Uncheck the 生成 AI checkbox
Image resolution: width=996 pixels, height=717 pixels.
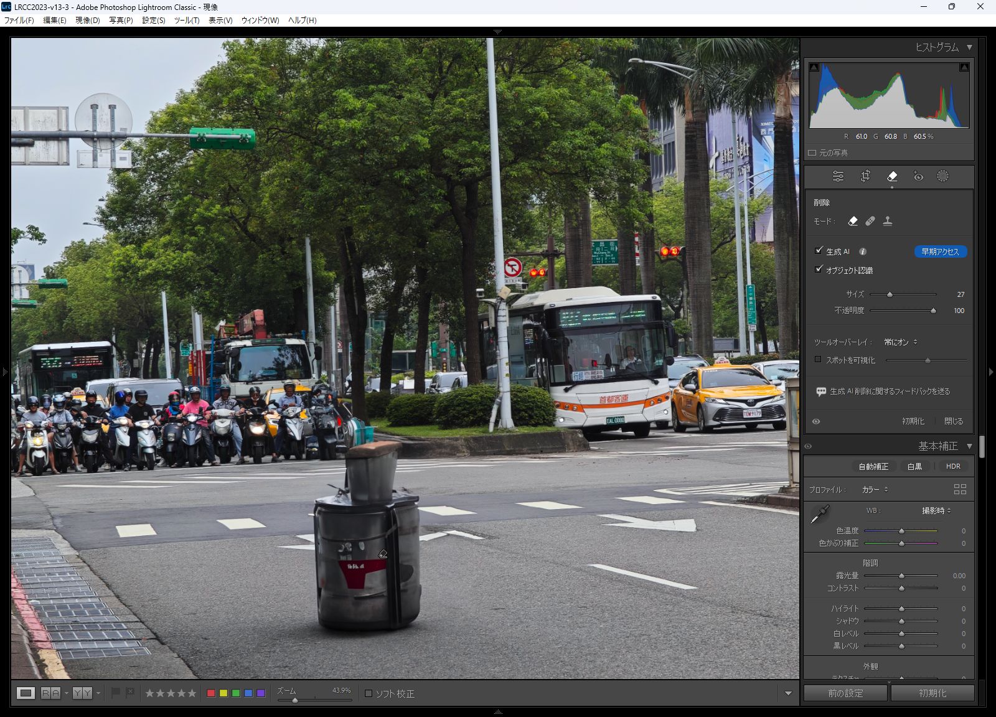pos(819,251)
